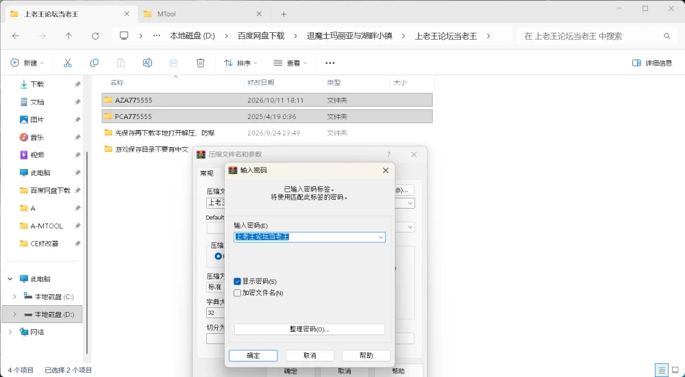Click 退魔士玛丽亚与湖畔小镇 breadcrumb
Screen dimensions: 685x377
click(x=349, y=36)
